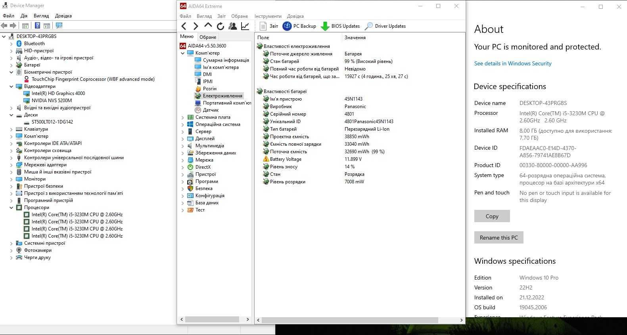
Task: Expand Мережеві адаптери in Device Manager
Action: tap(12, 165)
